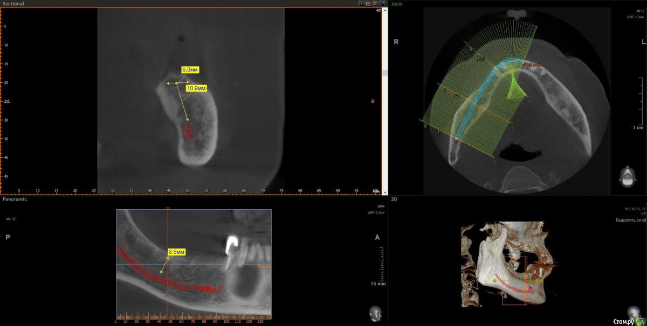Click the Выделить слой option in 3D view
647x326 pixels.
[x=630, y=220]
